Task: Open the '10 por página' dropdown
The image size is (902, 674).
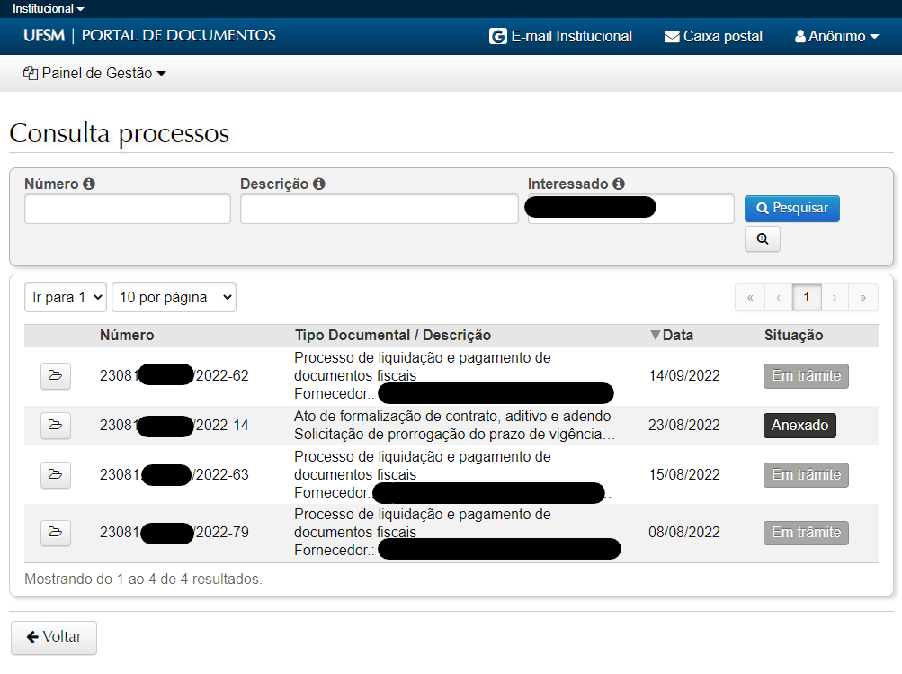Action: [174, 297]
